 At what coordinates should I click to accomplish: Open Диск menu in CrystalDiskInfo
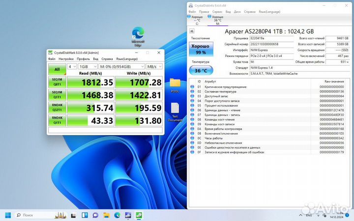pyautogui.click(x=237, y=11)
